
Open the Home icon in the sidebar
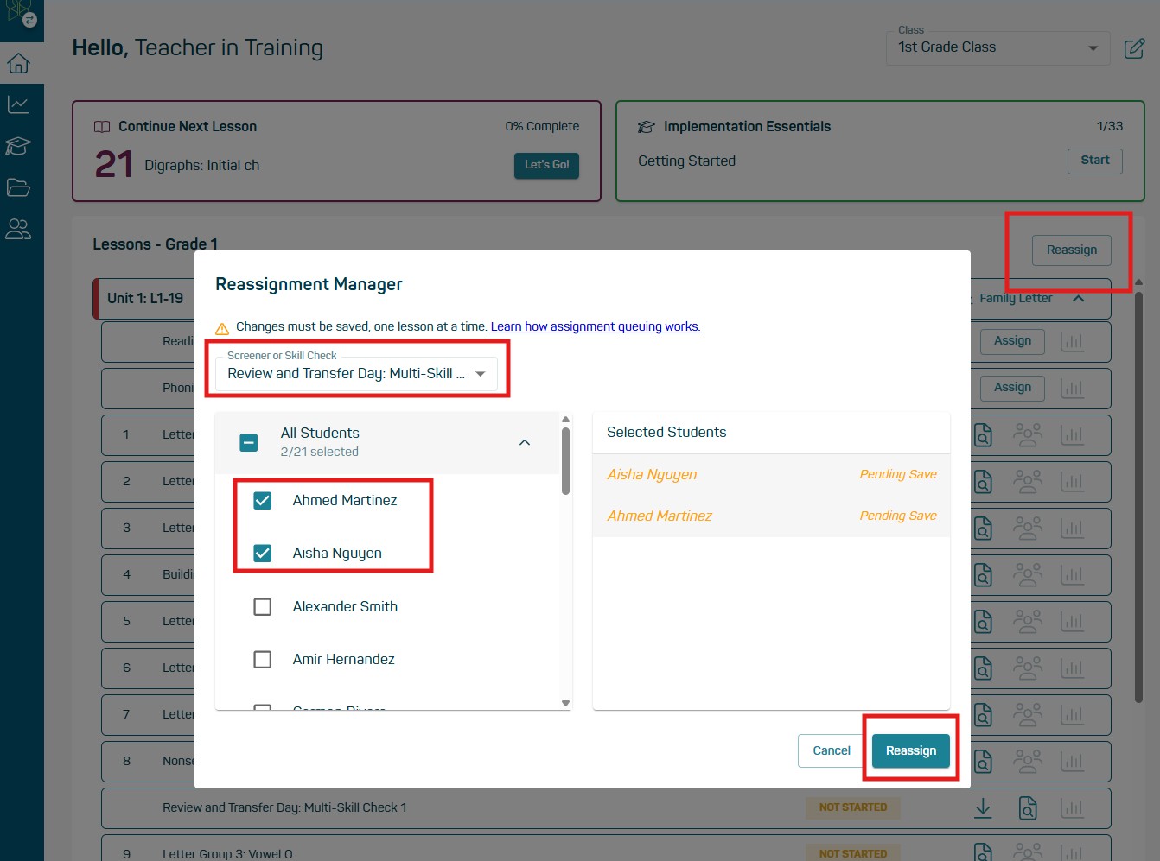tap(18, 63)
